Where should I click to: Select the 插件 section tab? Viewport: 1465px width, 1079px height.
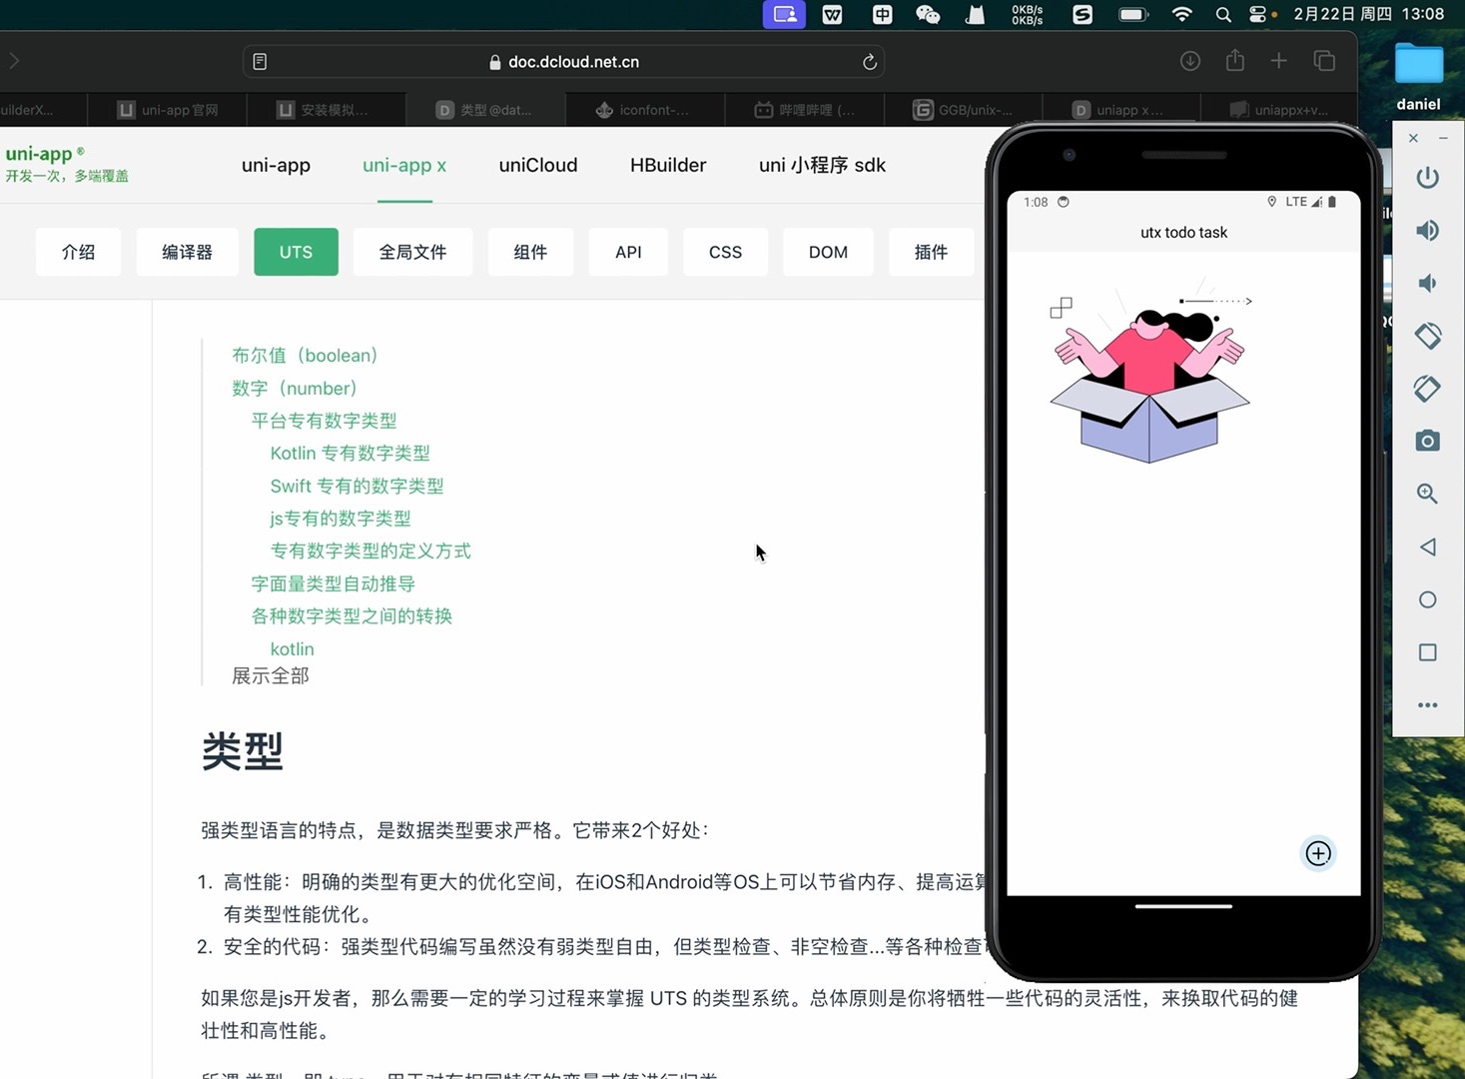click(931, 252)
